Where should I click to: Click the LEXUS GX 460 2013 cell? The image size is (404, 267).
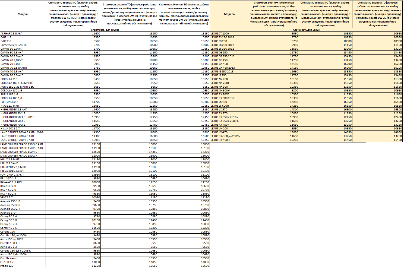click(x=229, y=68)
